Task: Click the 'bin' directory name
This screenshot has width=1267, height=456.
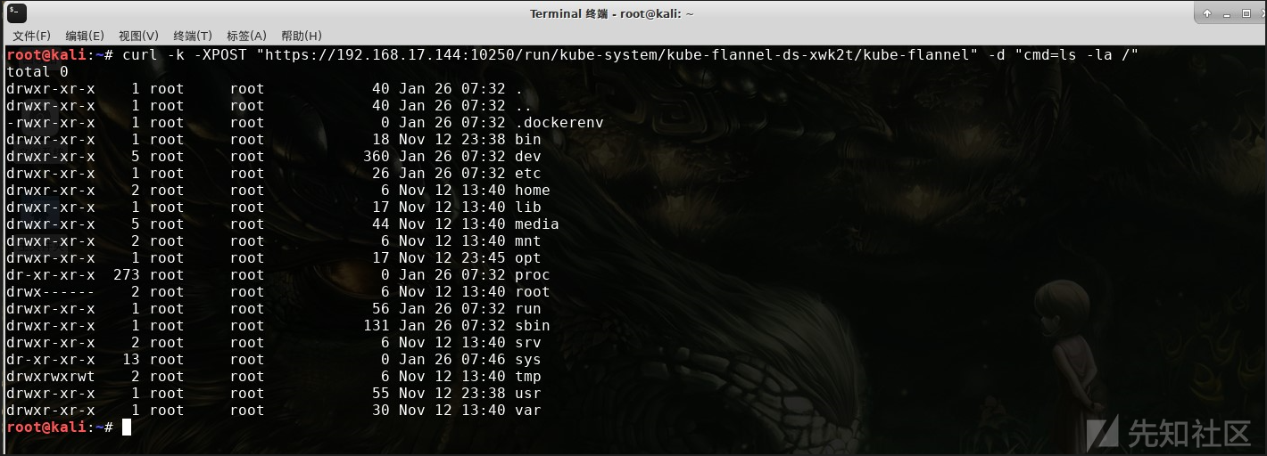Action: [x=528, y=140]
